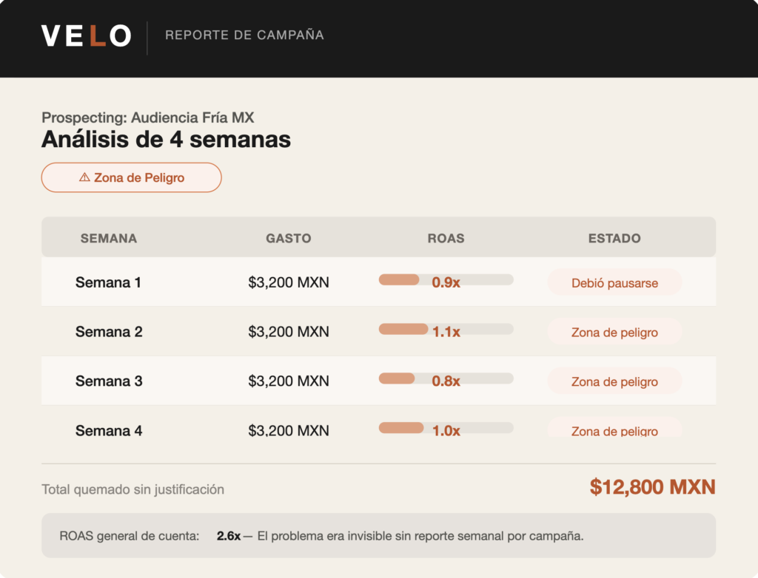
Task: Click the $12,800 MXN total amount
Action: pyautogui.click(x=652, y=487)
